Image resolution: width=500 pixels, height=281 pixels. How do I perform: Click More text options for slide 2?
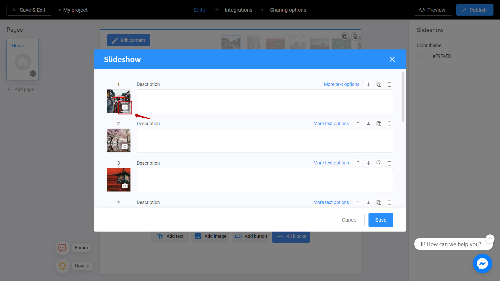pos(331,124)
